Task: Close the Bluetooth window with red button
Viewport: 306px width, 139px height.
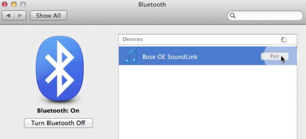Action: tap(4, 4)
